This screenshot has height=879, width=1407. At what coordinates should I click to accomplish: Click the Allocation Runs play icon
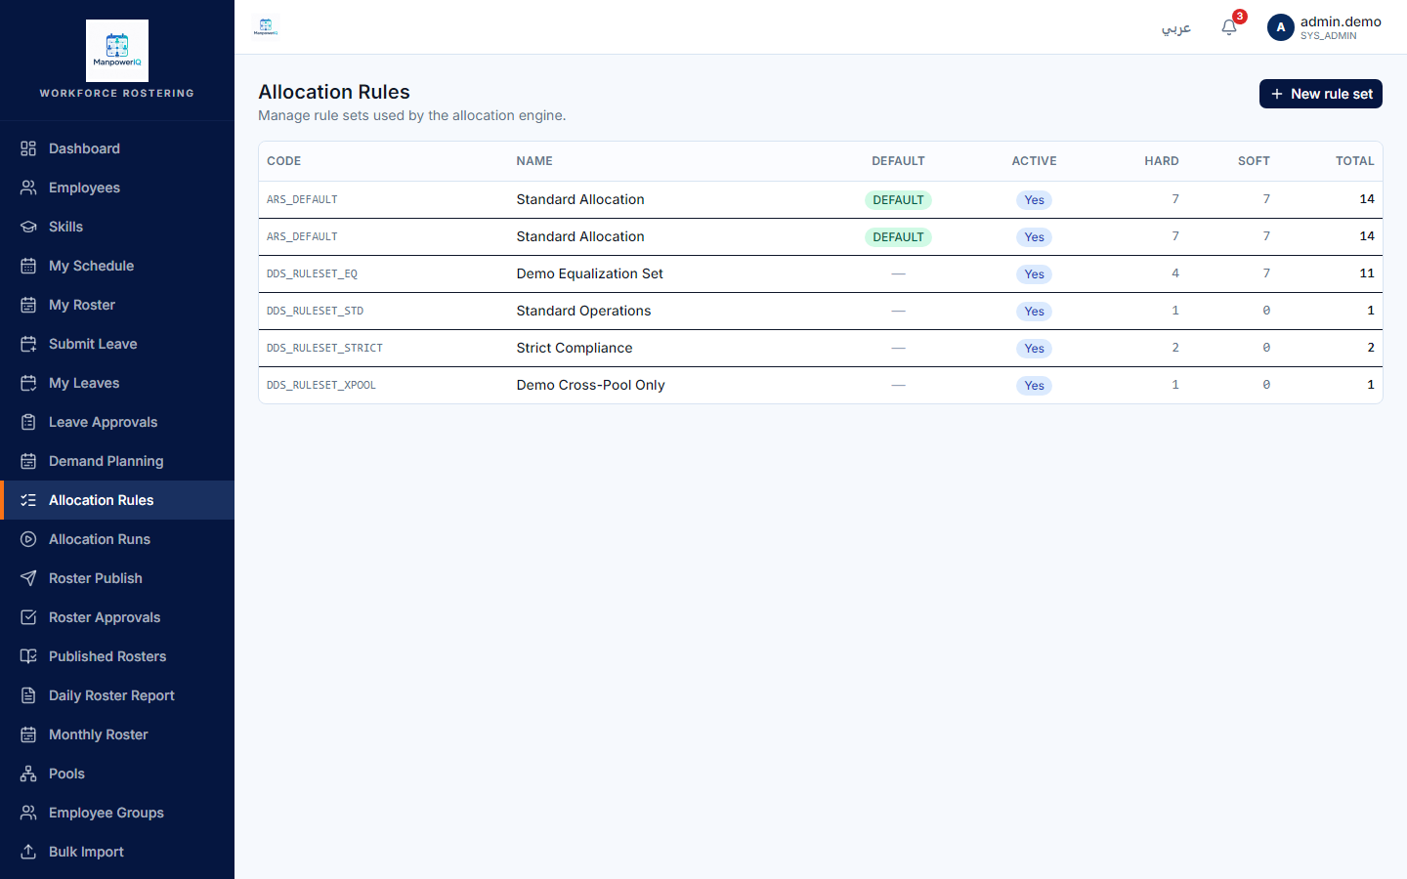[28, 539]
